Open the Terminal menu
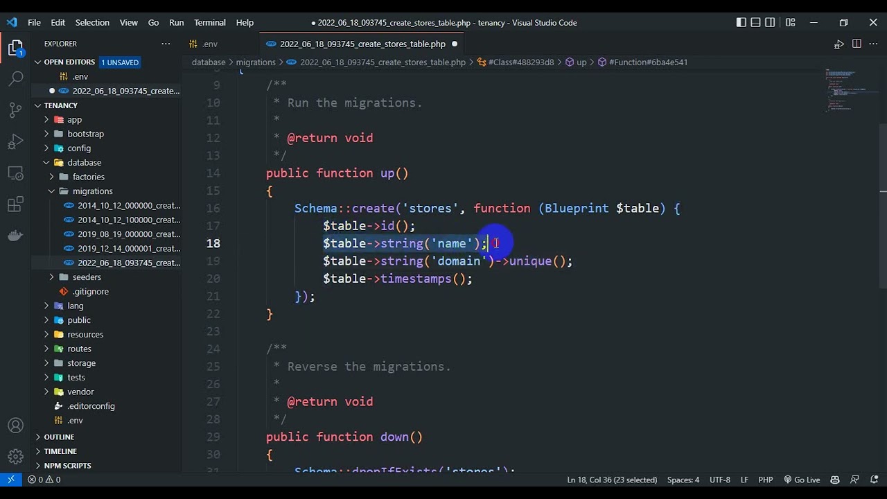 [x=210, y=22]
